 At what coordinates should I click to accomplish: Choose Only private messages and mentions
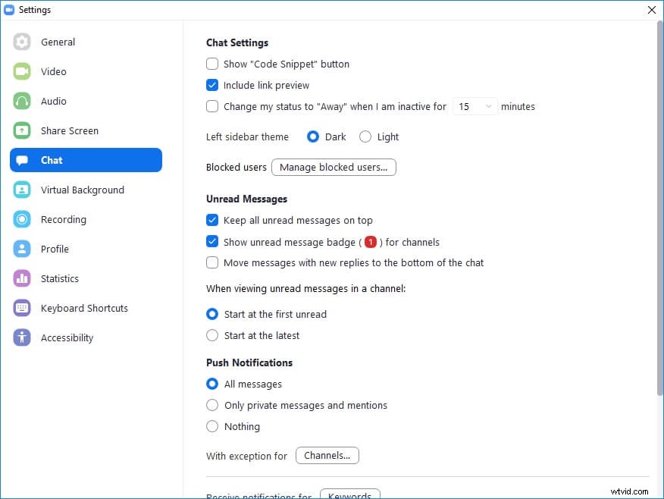pyautogui.click(x=212, y=405)
